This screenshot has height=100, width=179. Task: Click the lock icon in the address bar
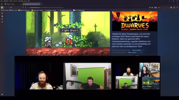point(25,7)
